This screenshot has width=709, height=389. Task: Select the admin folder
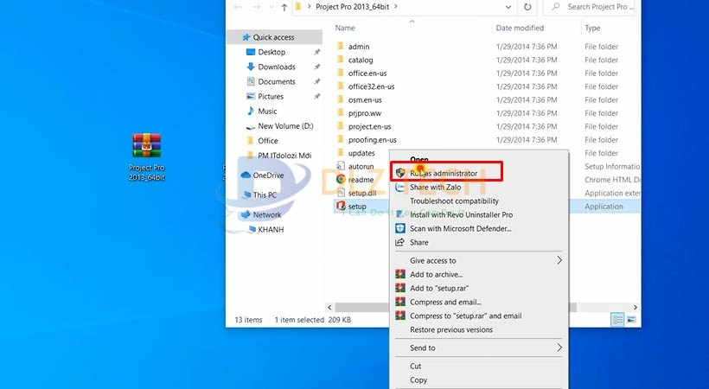(x=359, y=47)
